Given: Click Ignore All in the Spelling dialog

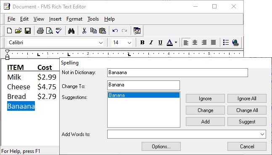Looking at the screenshot, I should click(247, 99).
